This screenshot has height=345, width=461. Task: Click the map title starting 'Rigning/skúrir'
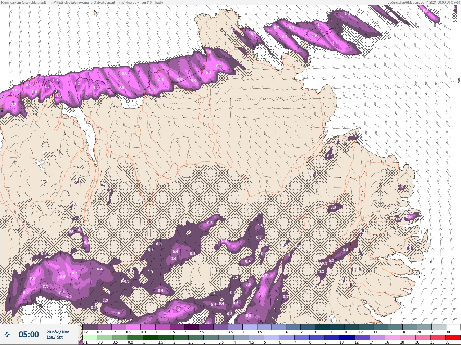(82, 3)
